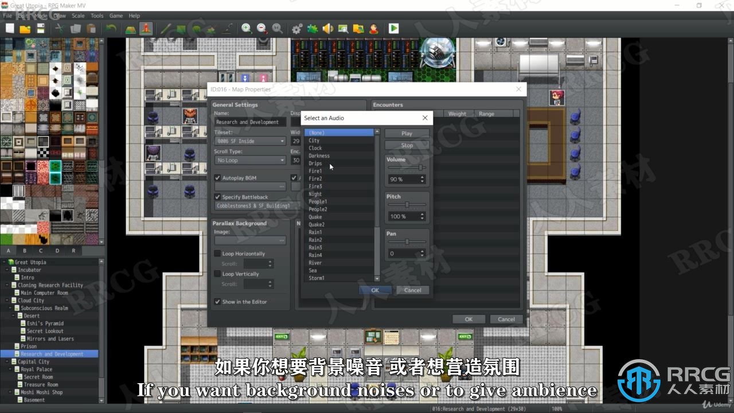Open the Database gear icon

point(297,28)
